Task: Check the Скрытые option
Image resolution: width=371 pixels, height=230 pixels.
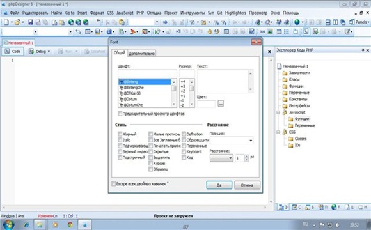Action: (150, 151)
